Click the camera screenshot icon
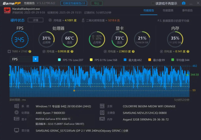The image size is (201, 140). 184,3
